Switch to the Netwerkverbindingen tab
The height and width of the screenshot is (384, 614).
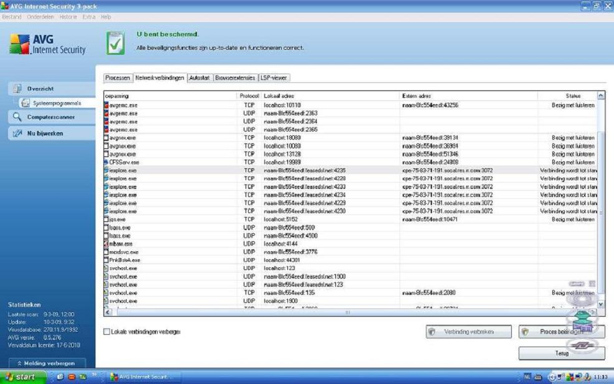click(160, 78)
